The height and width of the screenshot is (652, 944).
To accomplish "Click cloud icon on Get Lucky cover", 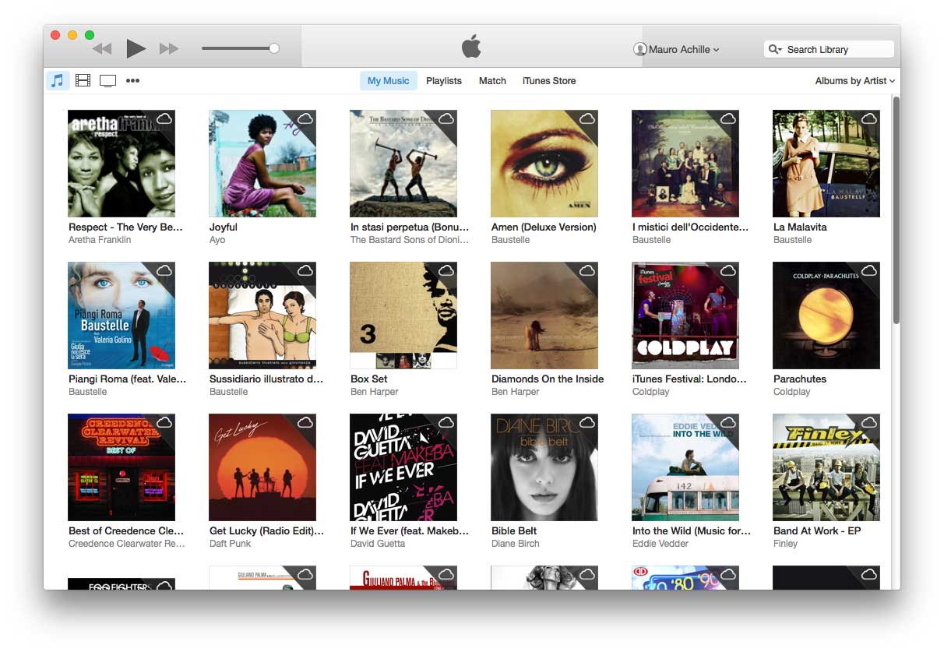I will [305, 423].
